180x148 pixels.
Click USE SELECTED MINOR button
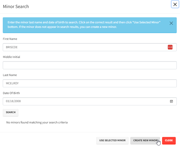pos(112,140)
